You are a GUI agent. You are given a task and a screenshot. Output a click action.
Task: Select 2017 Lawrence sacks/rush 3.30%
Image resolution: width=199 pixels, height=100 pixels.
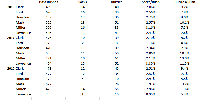tap(151, 64)
